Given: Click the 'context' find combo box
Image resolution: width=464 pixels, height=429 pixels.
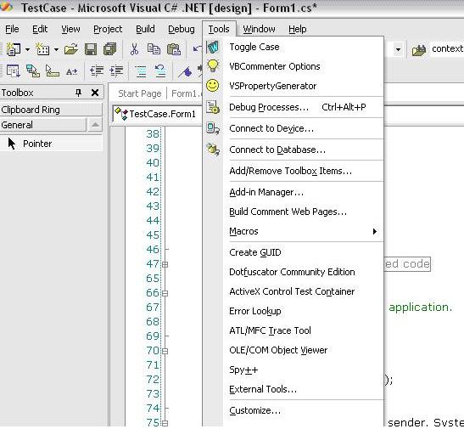Looking at the screenshot, I should pos(447,48).
